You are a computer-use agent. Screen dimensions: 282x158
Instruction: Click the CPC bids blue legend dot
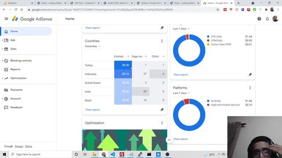click(208, 36)
